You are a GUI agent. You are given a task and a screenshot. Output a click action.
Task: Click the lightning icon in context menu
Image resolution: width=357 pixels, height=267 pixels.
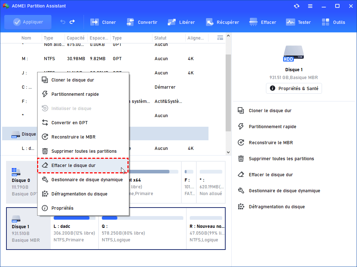(x=45, y=94)
